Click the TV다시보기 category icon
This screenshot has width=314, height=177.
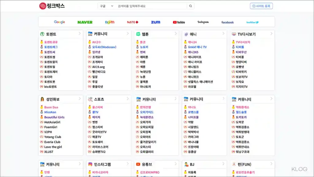click(x=234, y=34)
